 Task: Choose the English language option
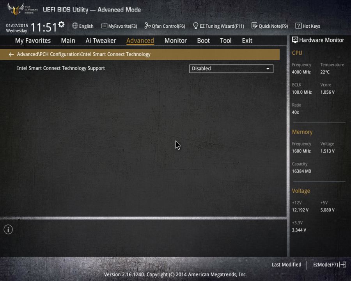click(x=86, y=26)
